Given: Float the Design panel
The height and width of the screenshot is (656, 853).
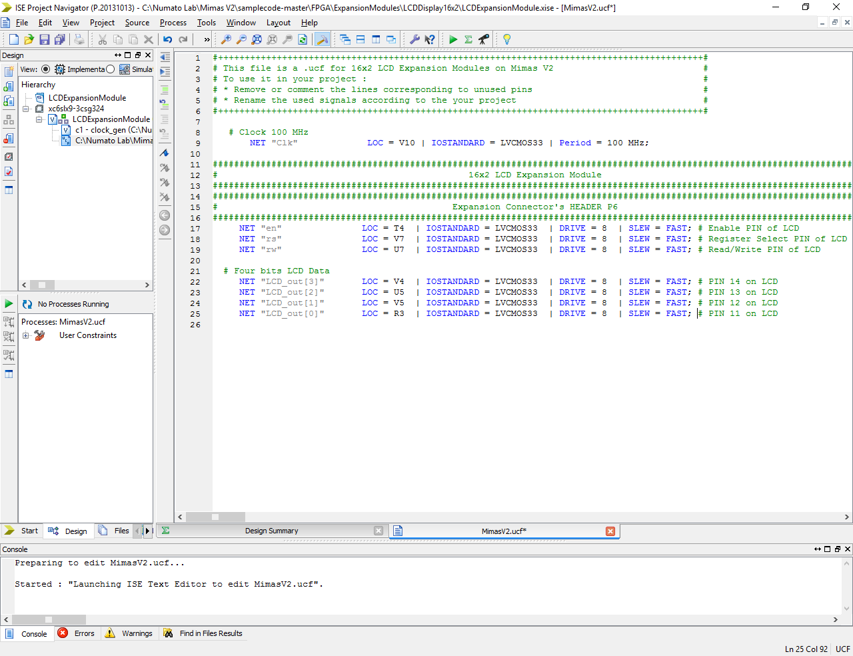Looking at the screenshot, I should [138, 55].
